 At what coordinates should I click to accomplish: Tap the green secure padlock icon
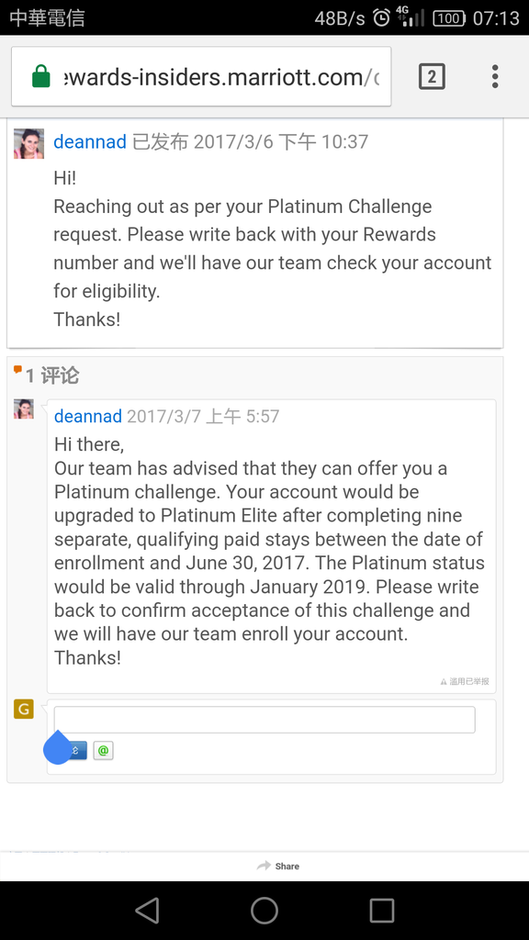tap(40, 76)
